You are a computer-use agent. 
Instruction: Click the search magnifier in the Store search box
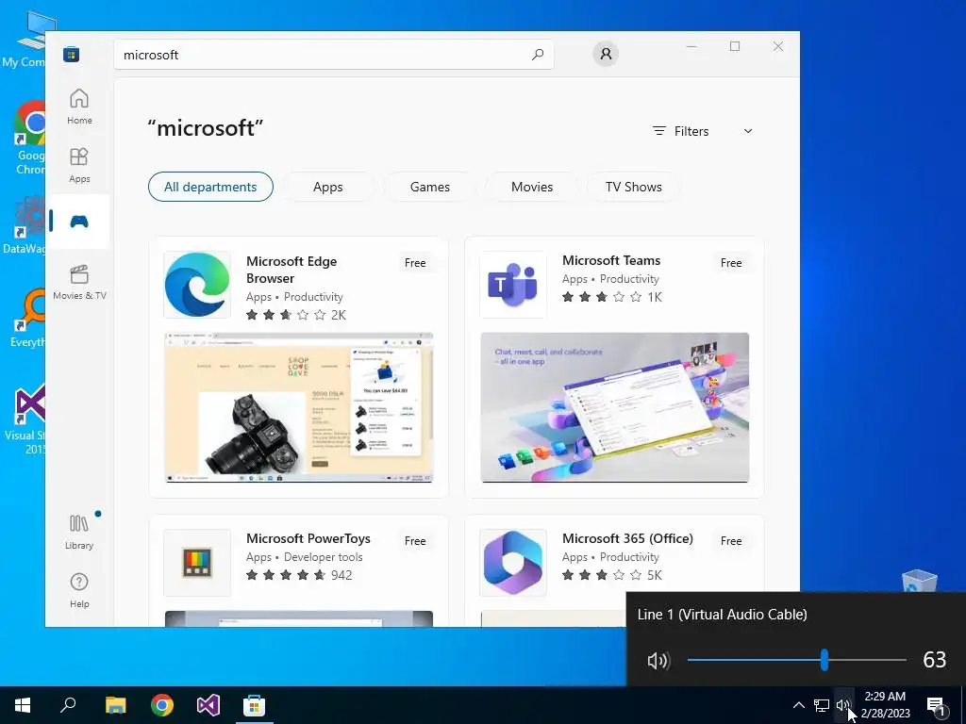click(537, 54)
